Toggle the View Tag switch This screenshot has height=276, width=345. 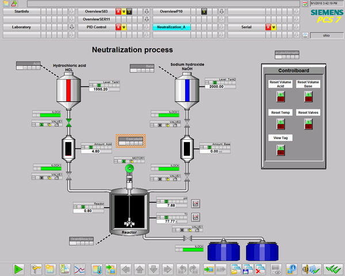[x=281, y=149]
